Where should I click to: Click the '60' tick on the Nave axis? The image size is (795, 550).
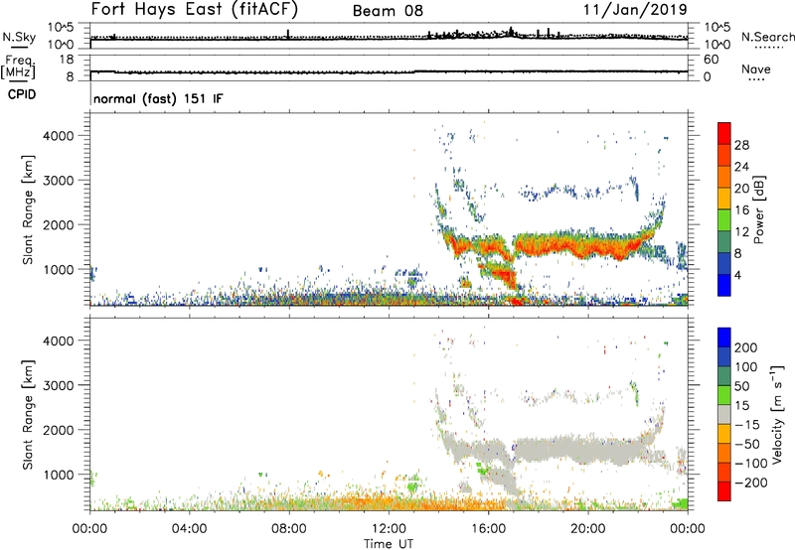click(x=711, y=60)
